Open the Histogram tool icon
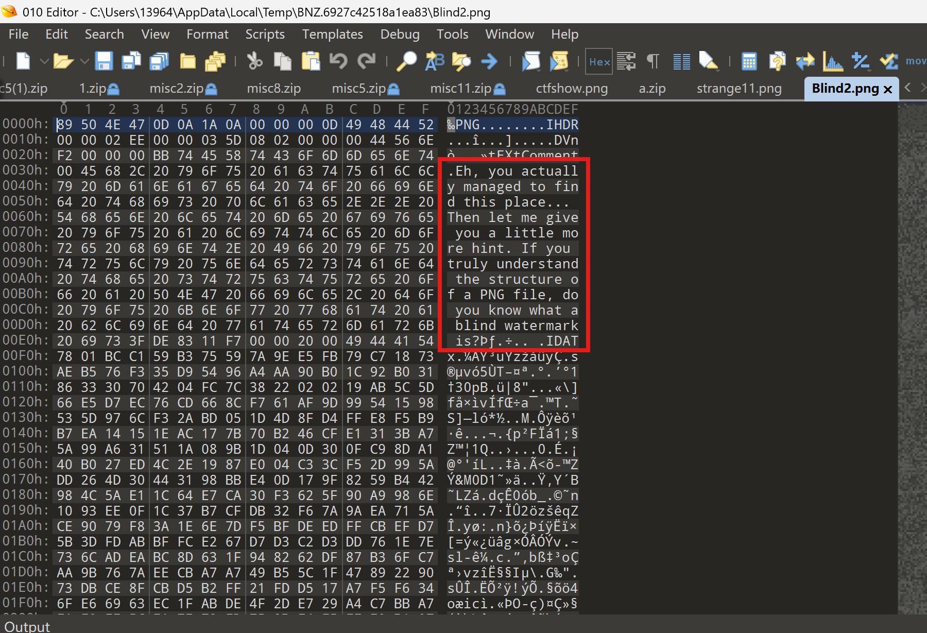Image resolution: width=927 pixels, height=633 pixels. pos(833,61)
